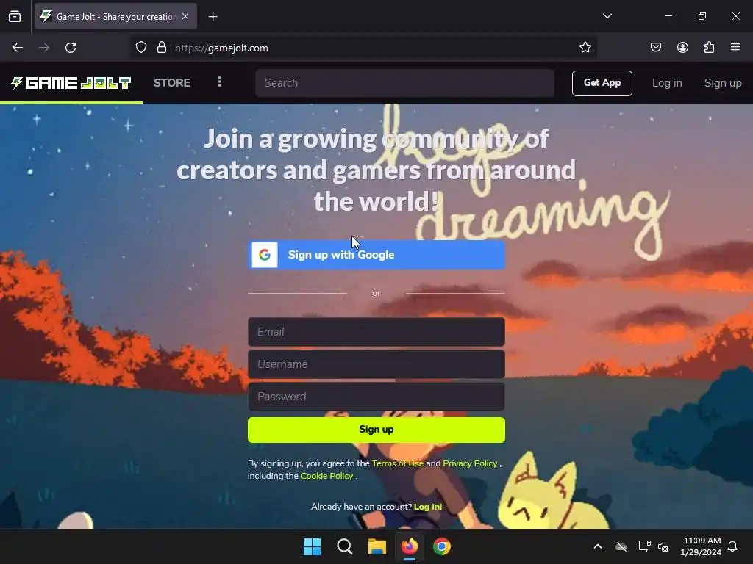Open the Pocket save icon
The height and width of the screenshot is (564, 753).
[x=656, y=47]
